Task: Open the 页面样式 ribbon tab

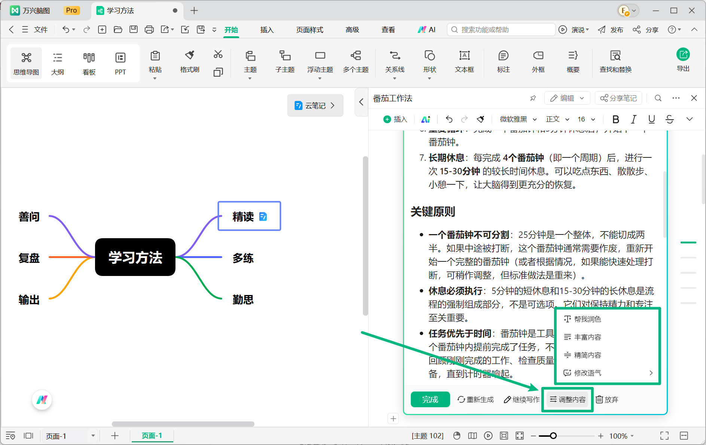Action: point(309,30)
